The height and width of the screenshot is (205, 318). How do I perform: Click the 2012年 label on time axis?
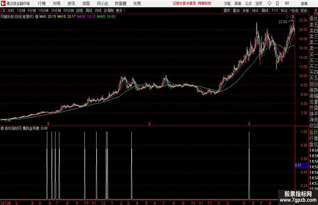point(6,203)
